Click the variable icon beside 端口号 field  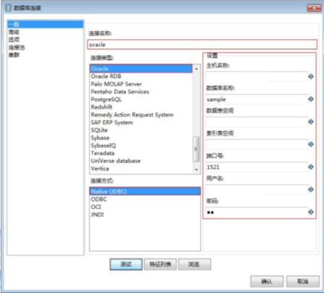(x=311, y=167)
